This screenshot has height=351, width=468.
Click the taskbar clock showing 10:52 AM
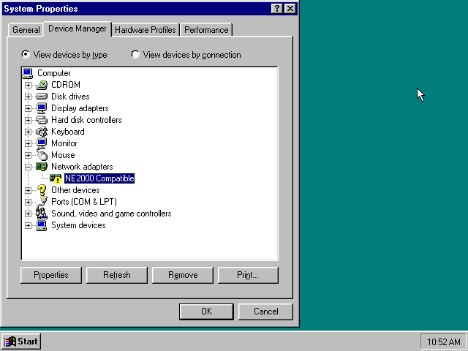444,341
